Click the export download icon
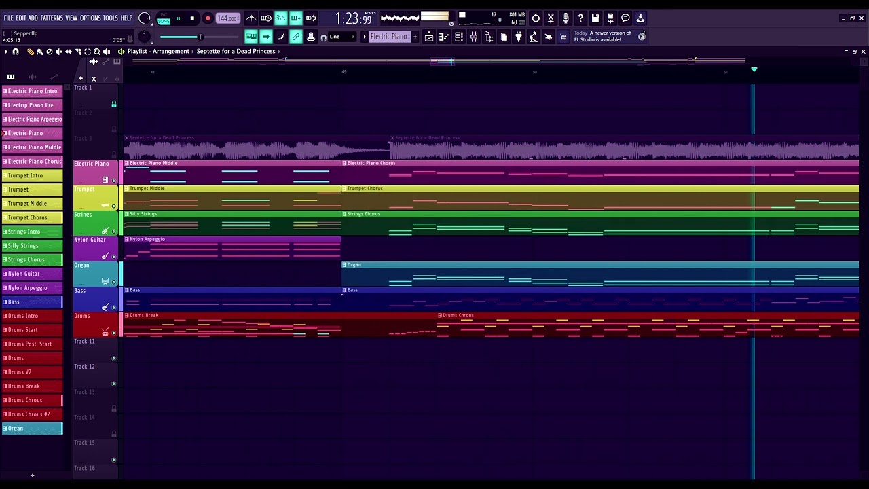Screen dimensions: 869x489 (x=640, y=18)
